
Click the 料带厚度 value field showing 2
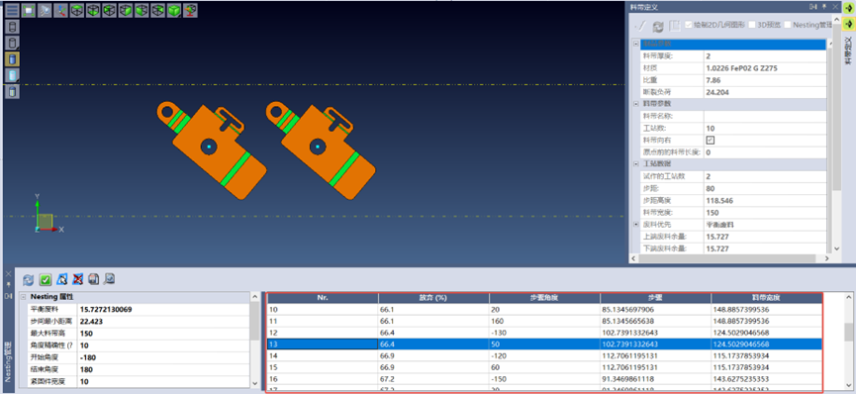764,55
